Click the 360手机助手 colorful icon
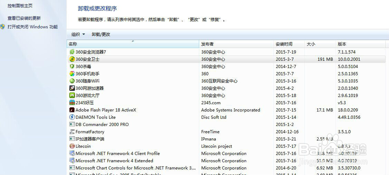This screenshot has width=389, height=175. (72, 73)
